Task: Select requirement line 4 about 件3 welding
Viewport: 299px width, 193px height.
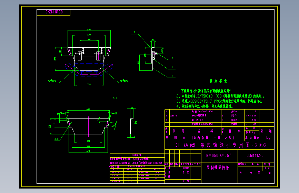Action: point(205,106)
